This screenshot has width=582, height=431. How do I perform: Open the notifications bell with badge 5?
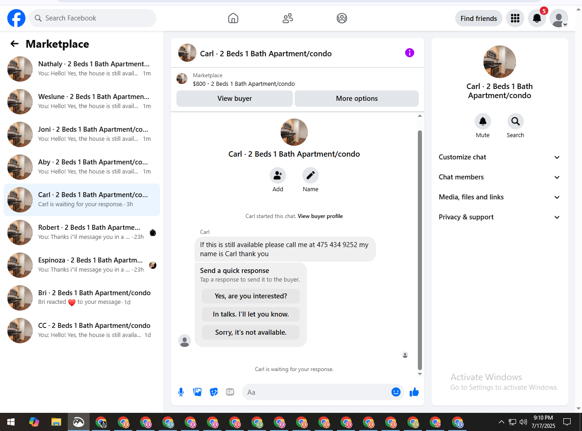(x=537, y=18)
